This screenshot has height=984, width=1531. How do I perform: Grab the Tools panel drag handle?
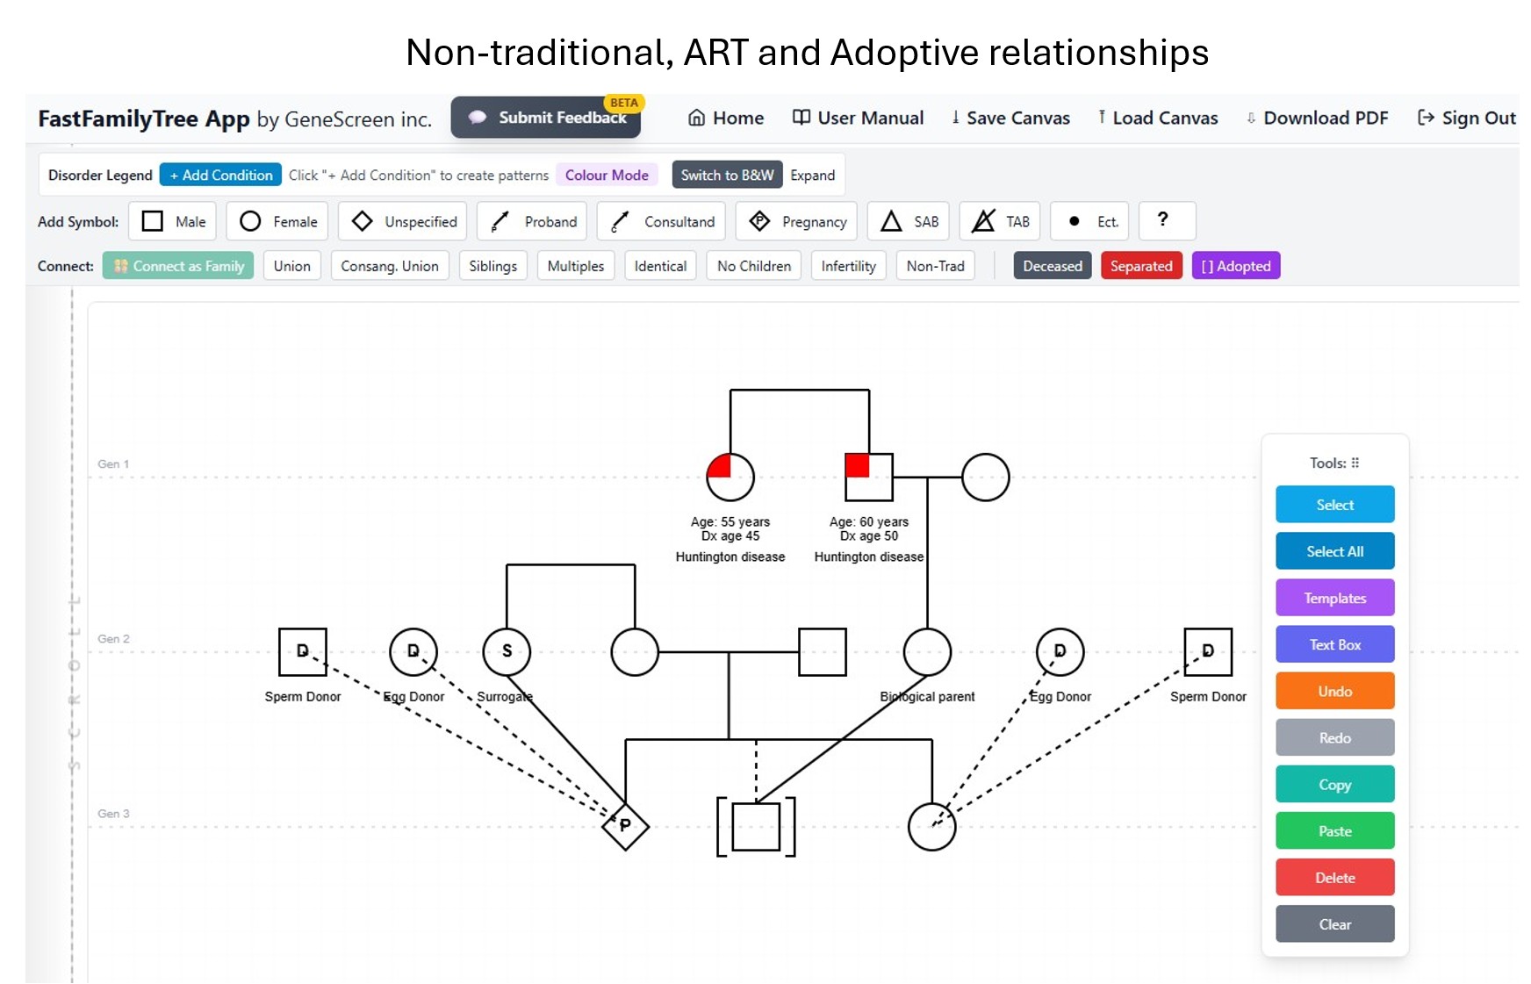click(x=1355, y=463)
